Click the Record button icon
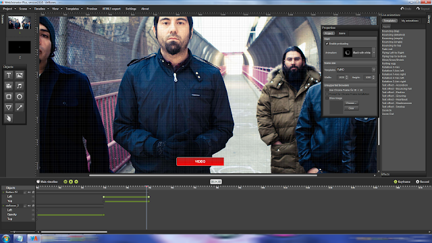The height and width of the screenshot is (243, 432). pyautogui.click(x=417, y=182)
